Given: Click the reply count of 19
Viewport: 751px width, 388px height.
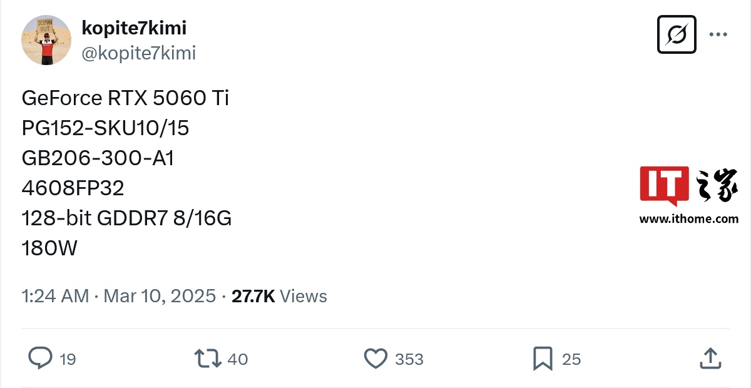Looking at the screenshot, I should coord(68,359).
